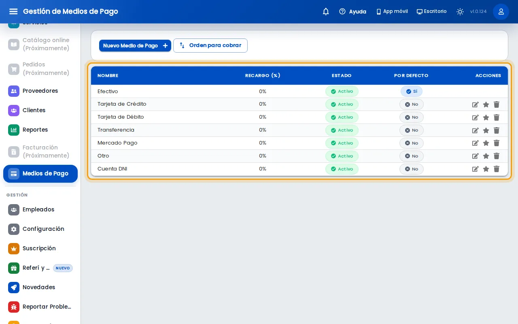518x324 pixels.
Task: Delete the Otro payment method
Action: click(x=497, y=156)
